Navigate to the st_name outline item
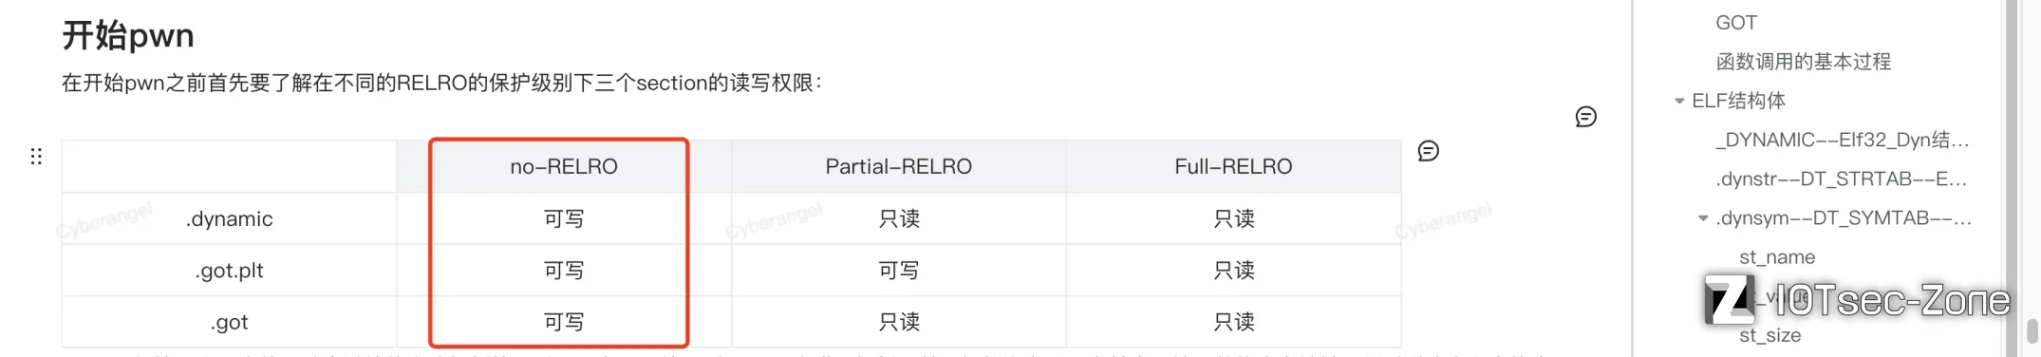 (1776, 257)
